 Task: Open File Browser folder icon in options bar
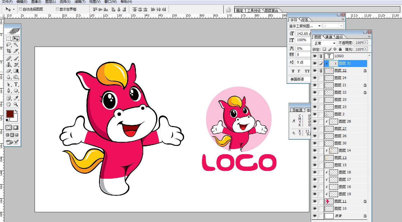click(x=228, y=10)
